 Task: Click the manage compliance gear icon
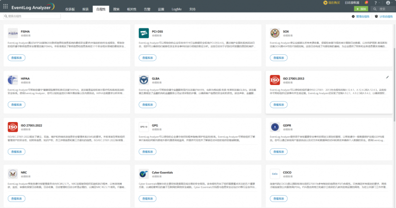pyautogui.click(x=353, y=16)
